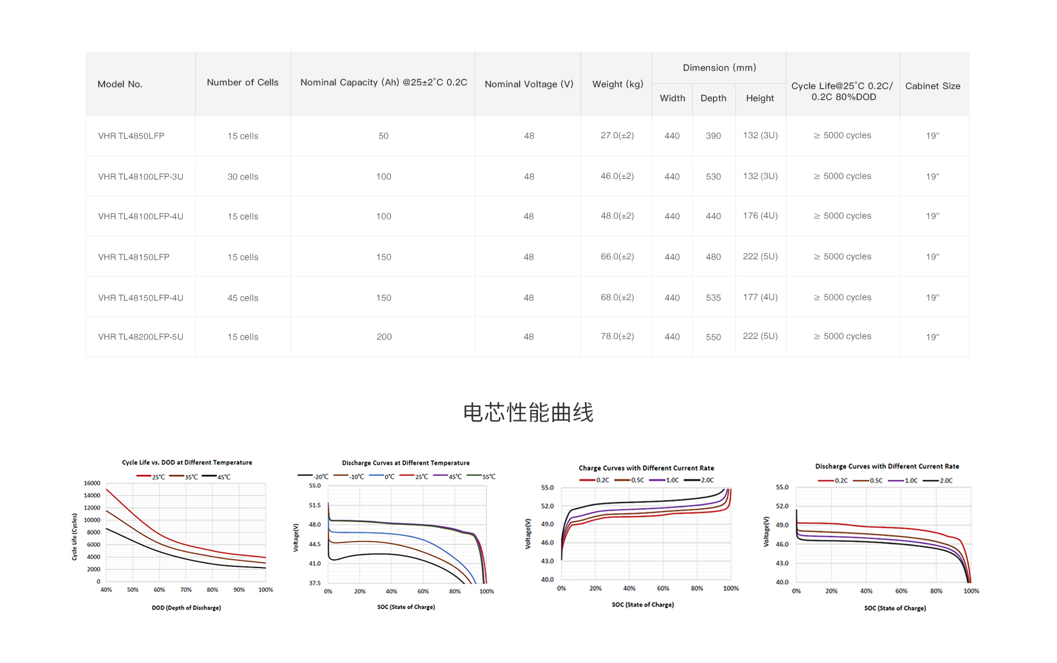Screen dimensions: 1057x663
Task: Click capacity value 50
Action: pyautogui.click(x=384, y=136)
